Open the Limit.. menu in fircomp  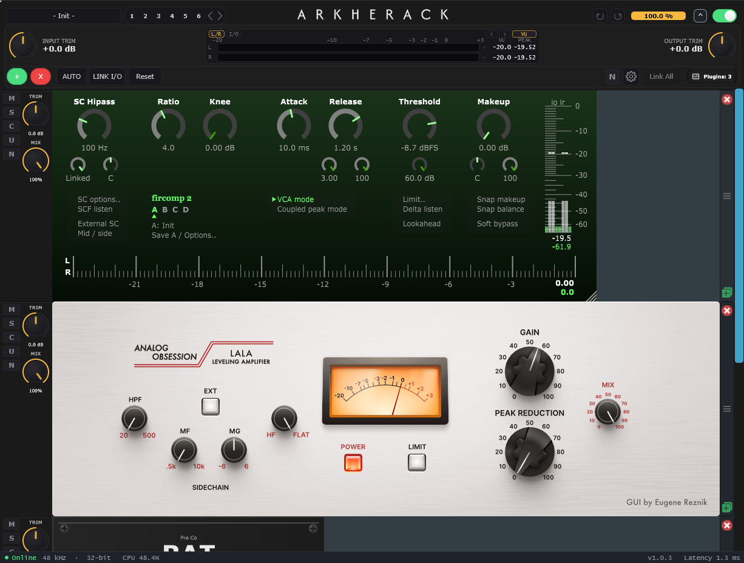414,200
